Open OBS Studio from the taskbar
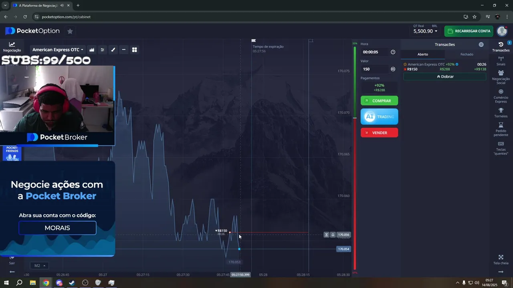The height and width of the screenshot is (288, 513). (85, 283)
